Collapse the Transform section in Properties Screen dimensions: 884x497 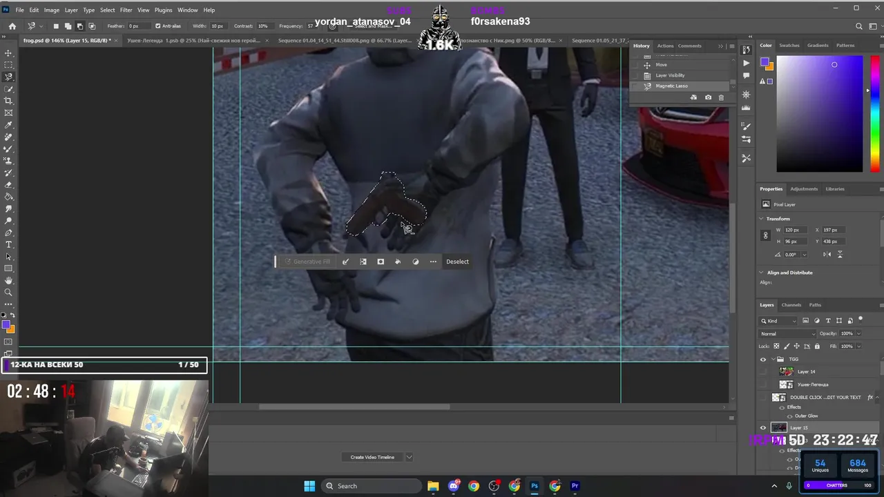pos(762,219)
